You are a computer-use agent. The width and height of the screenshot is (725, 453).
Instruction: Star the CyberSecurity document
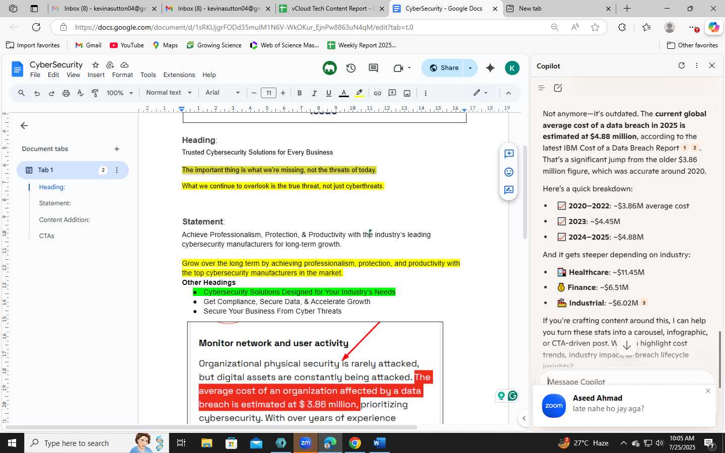pyautogui.click(x=95, y=65)
